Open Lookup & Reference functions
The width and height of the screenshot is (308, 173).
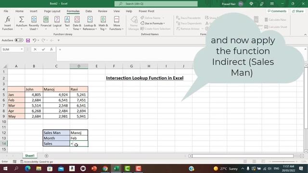pos(90,23)
